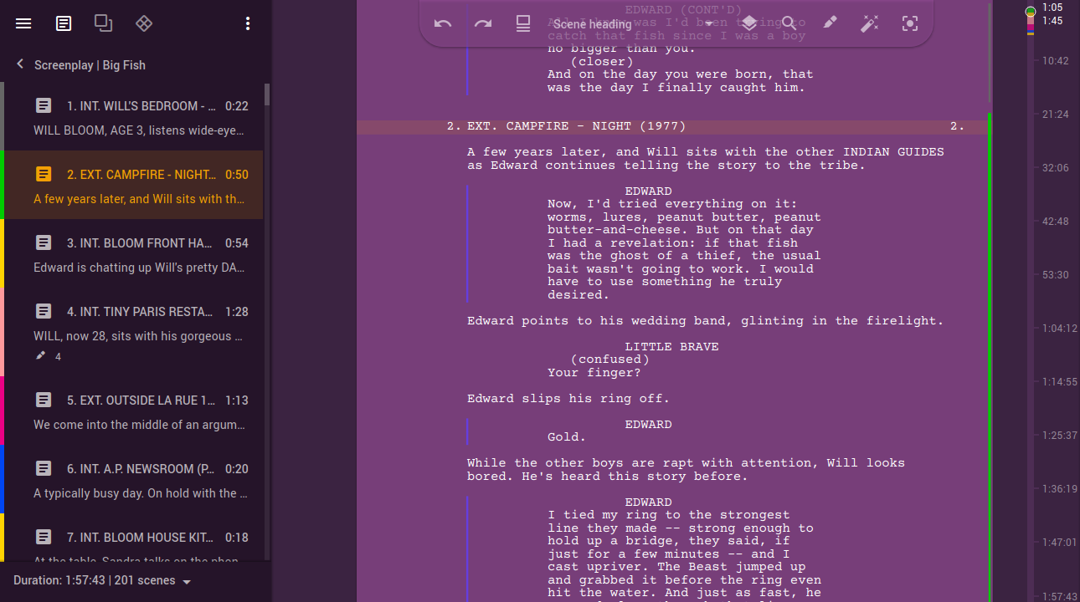The height and width of the screenshot is (602, 1080).
Task: Click the action line 'Edward slips his ring off.'
Action: tap(568, 399)
